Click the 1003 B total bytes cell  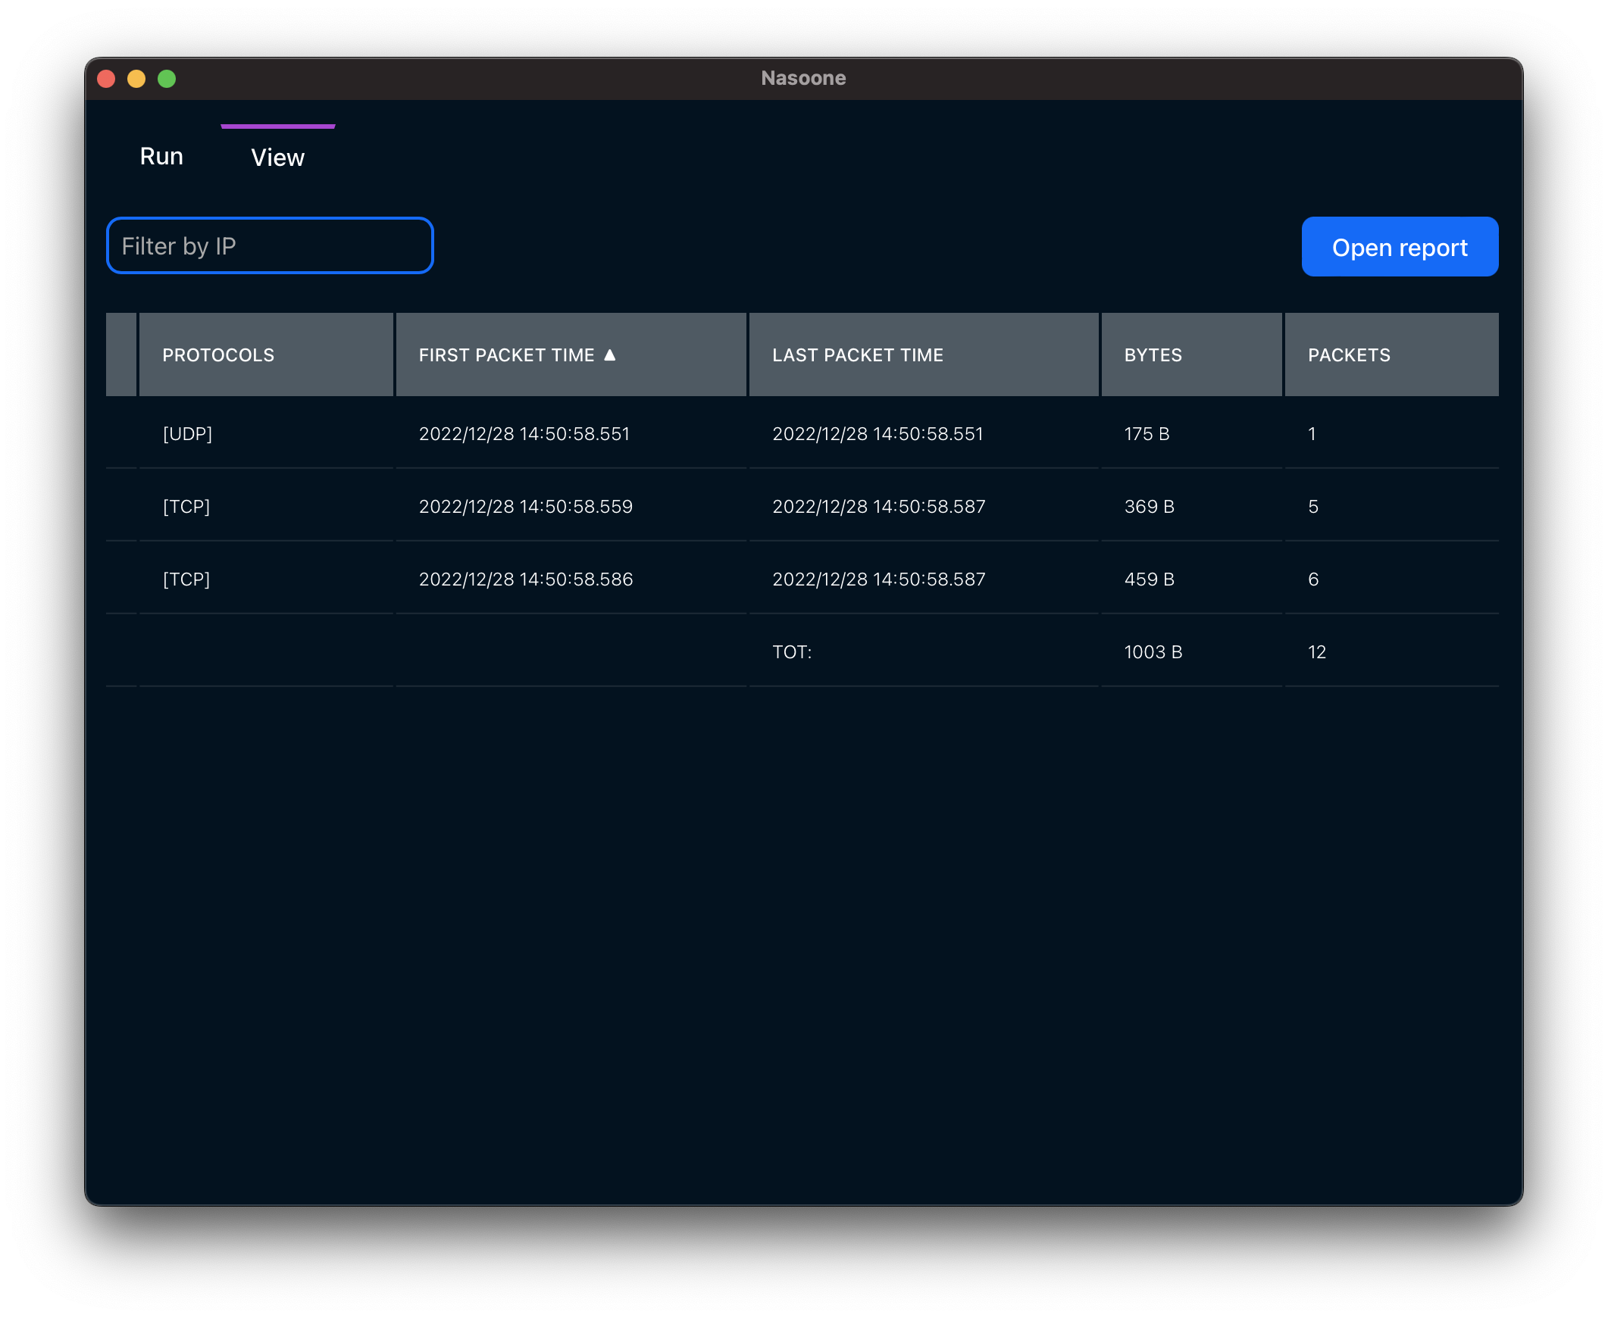click(1153, 652)
